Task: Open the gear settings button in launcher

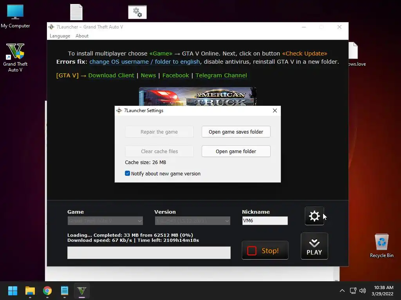Action: (314, 216)
